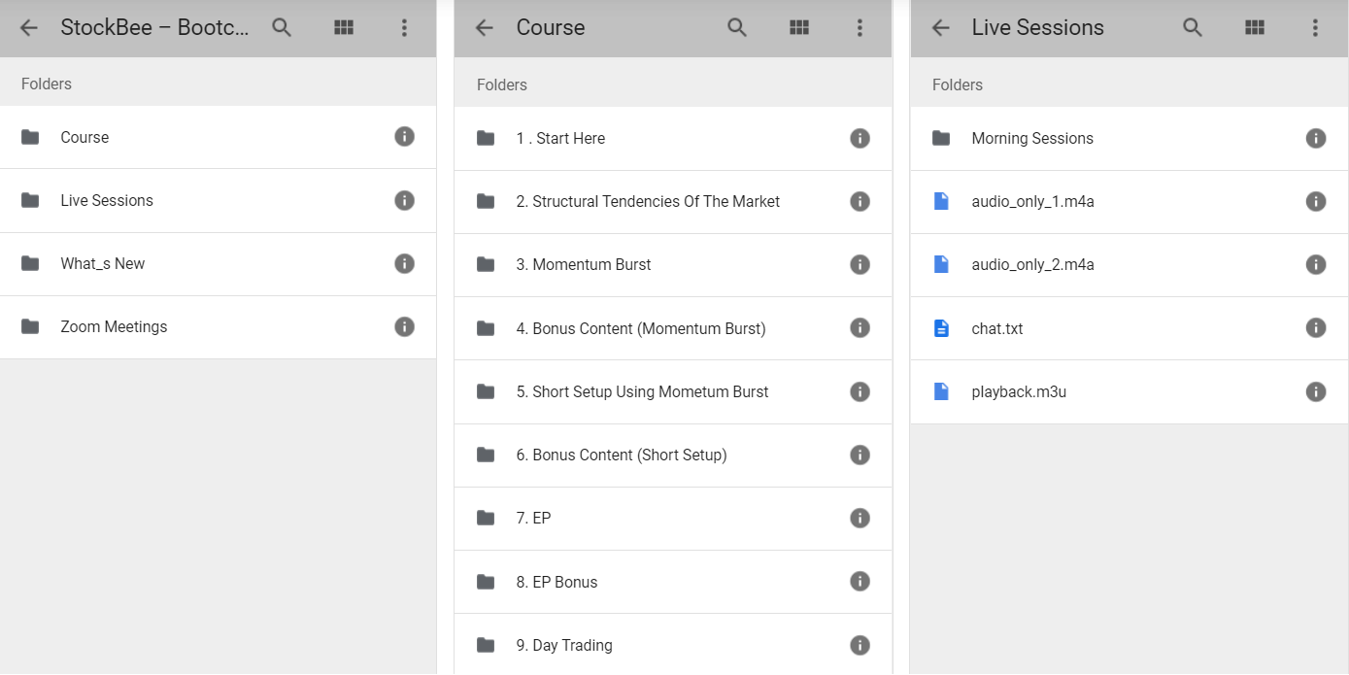Show info for Zoom Meetings folder
This screenshot has width=1349, height=675.
tap(404, 326)
